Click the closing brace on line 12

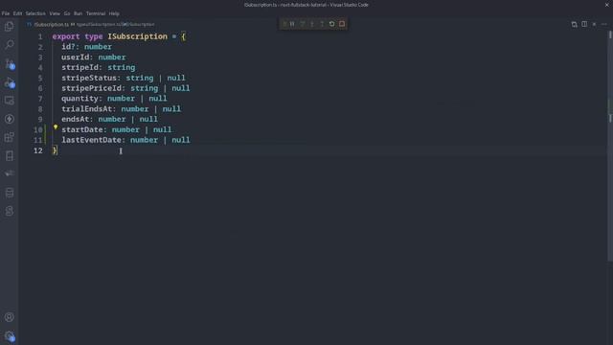tap(55, 150)
